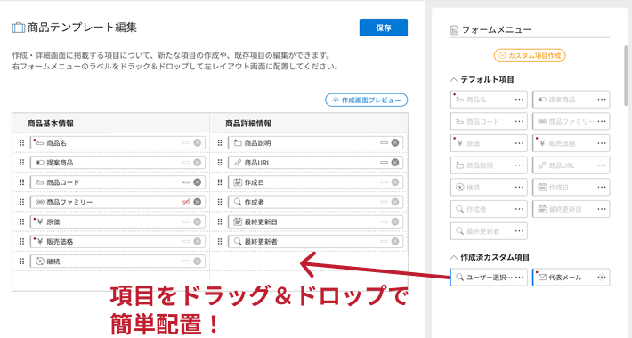Remove 原価 field from layout
Image resolution: width=632 pixels, height=338 pixels.
point(197,221)
